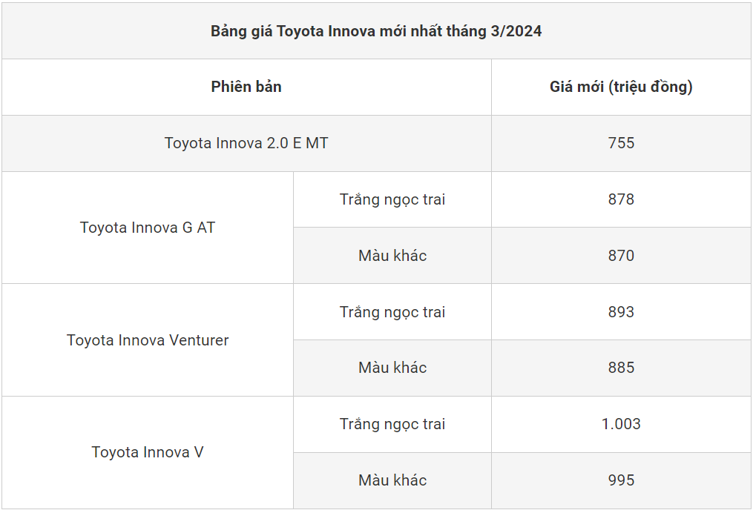753x510 pixels.
Task: Click the table title about March 2024 prices
Action: click(376, 31)
